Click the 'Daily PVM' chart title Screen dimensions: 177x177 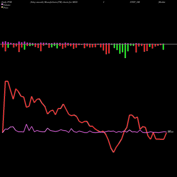7,2
